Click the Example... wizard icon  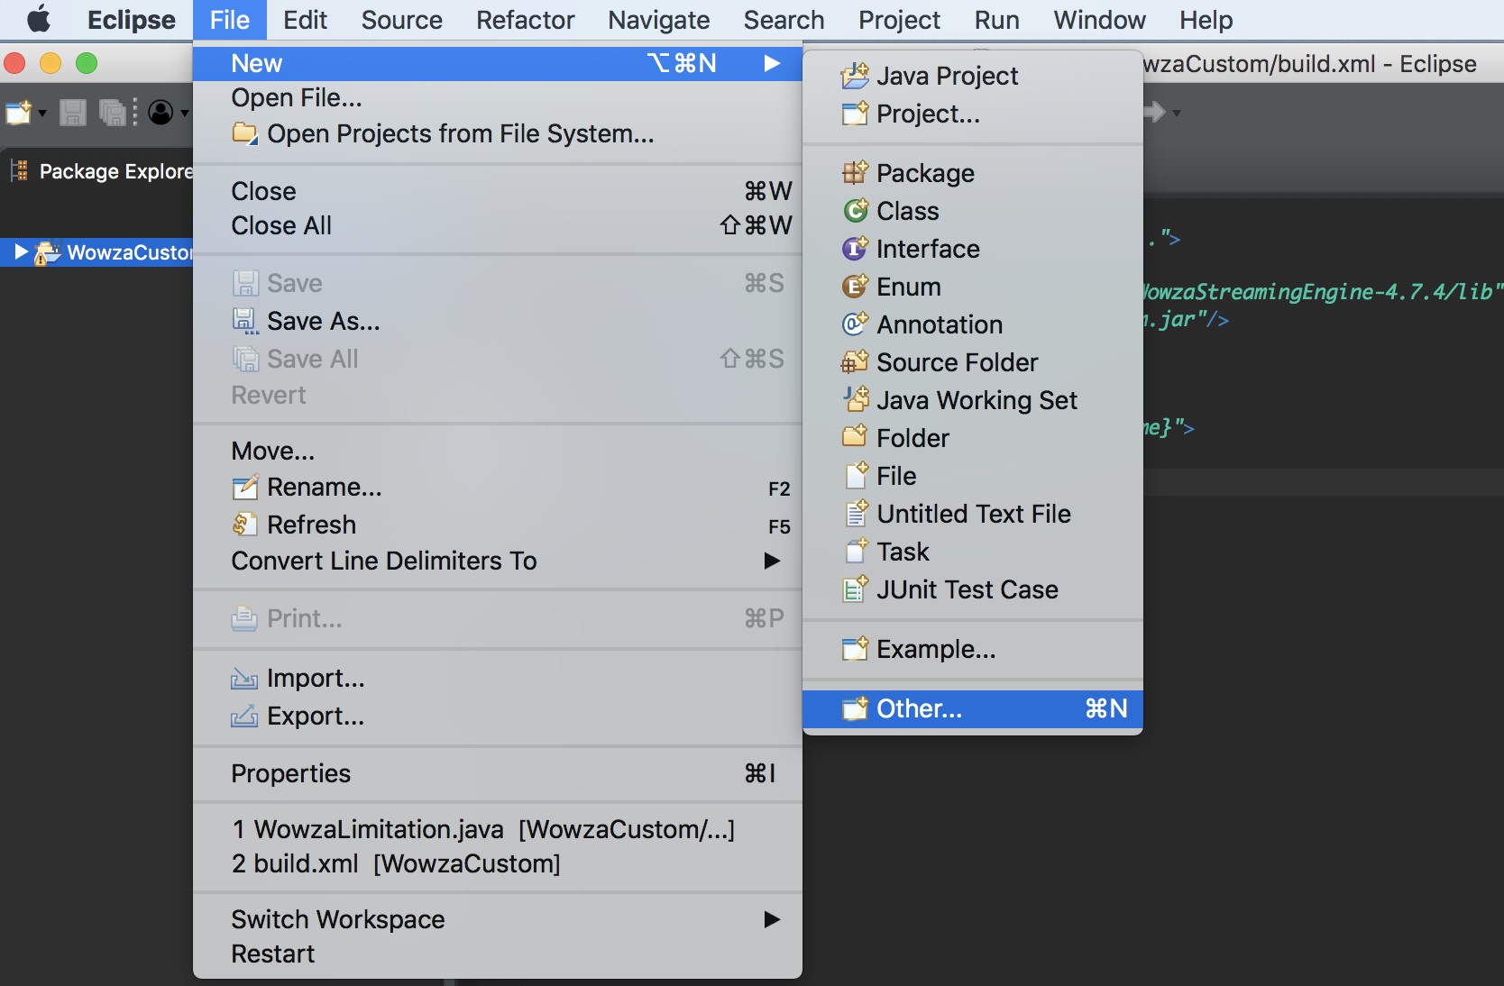click(x=855, y=648)
